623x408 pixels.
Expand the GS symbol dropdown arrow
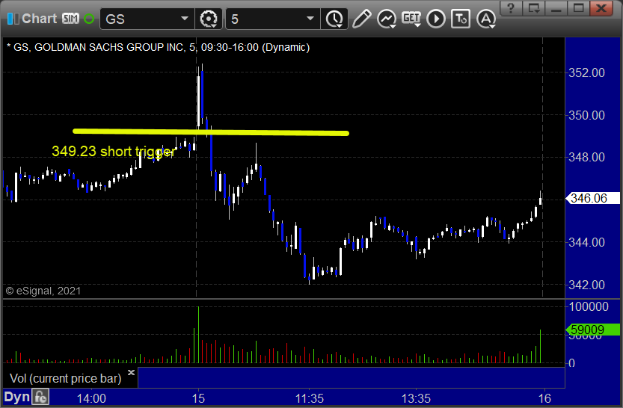point(185,19)
